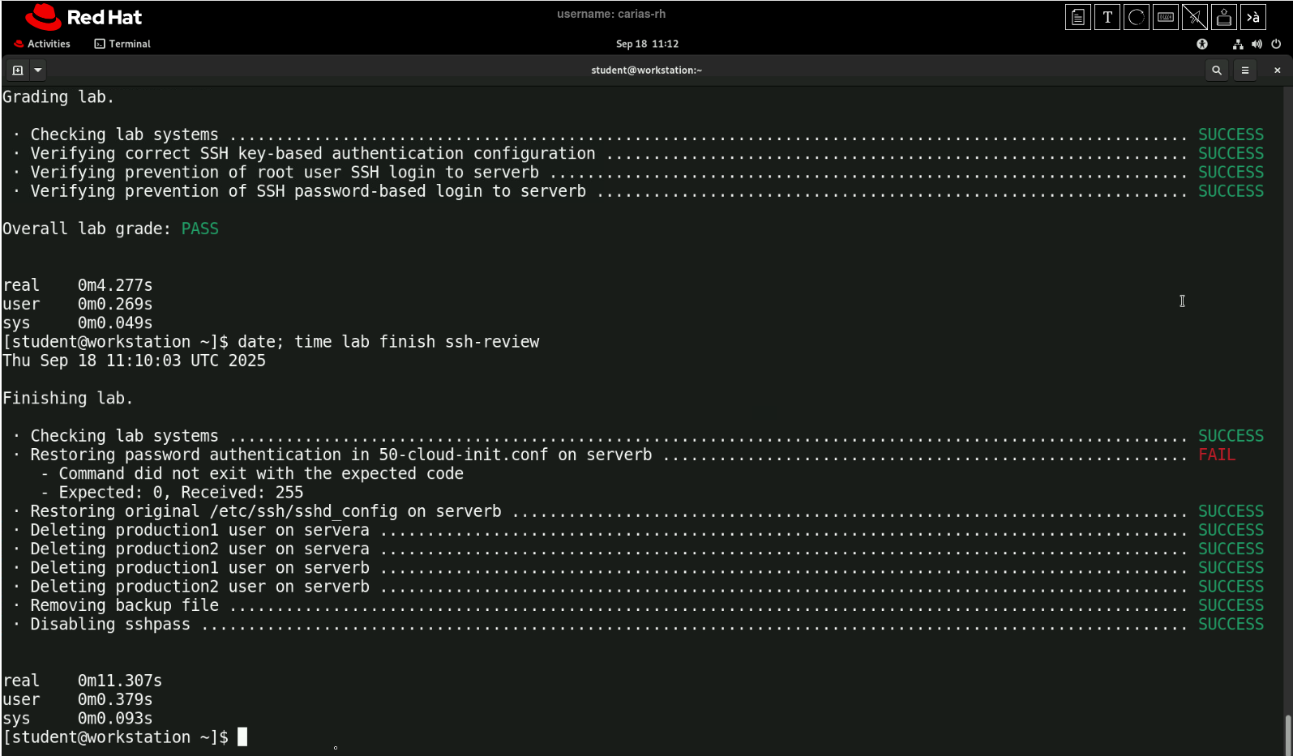Click 'Deleting production1 user on servera'
The image size is (1293, 756).
point(199,531)
